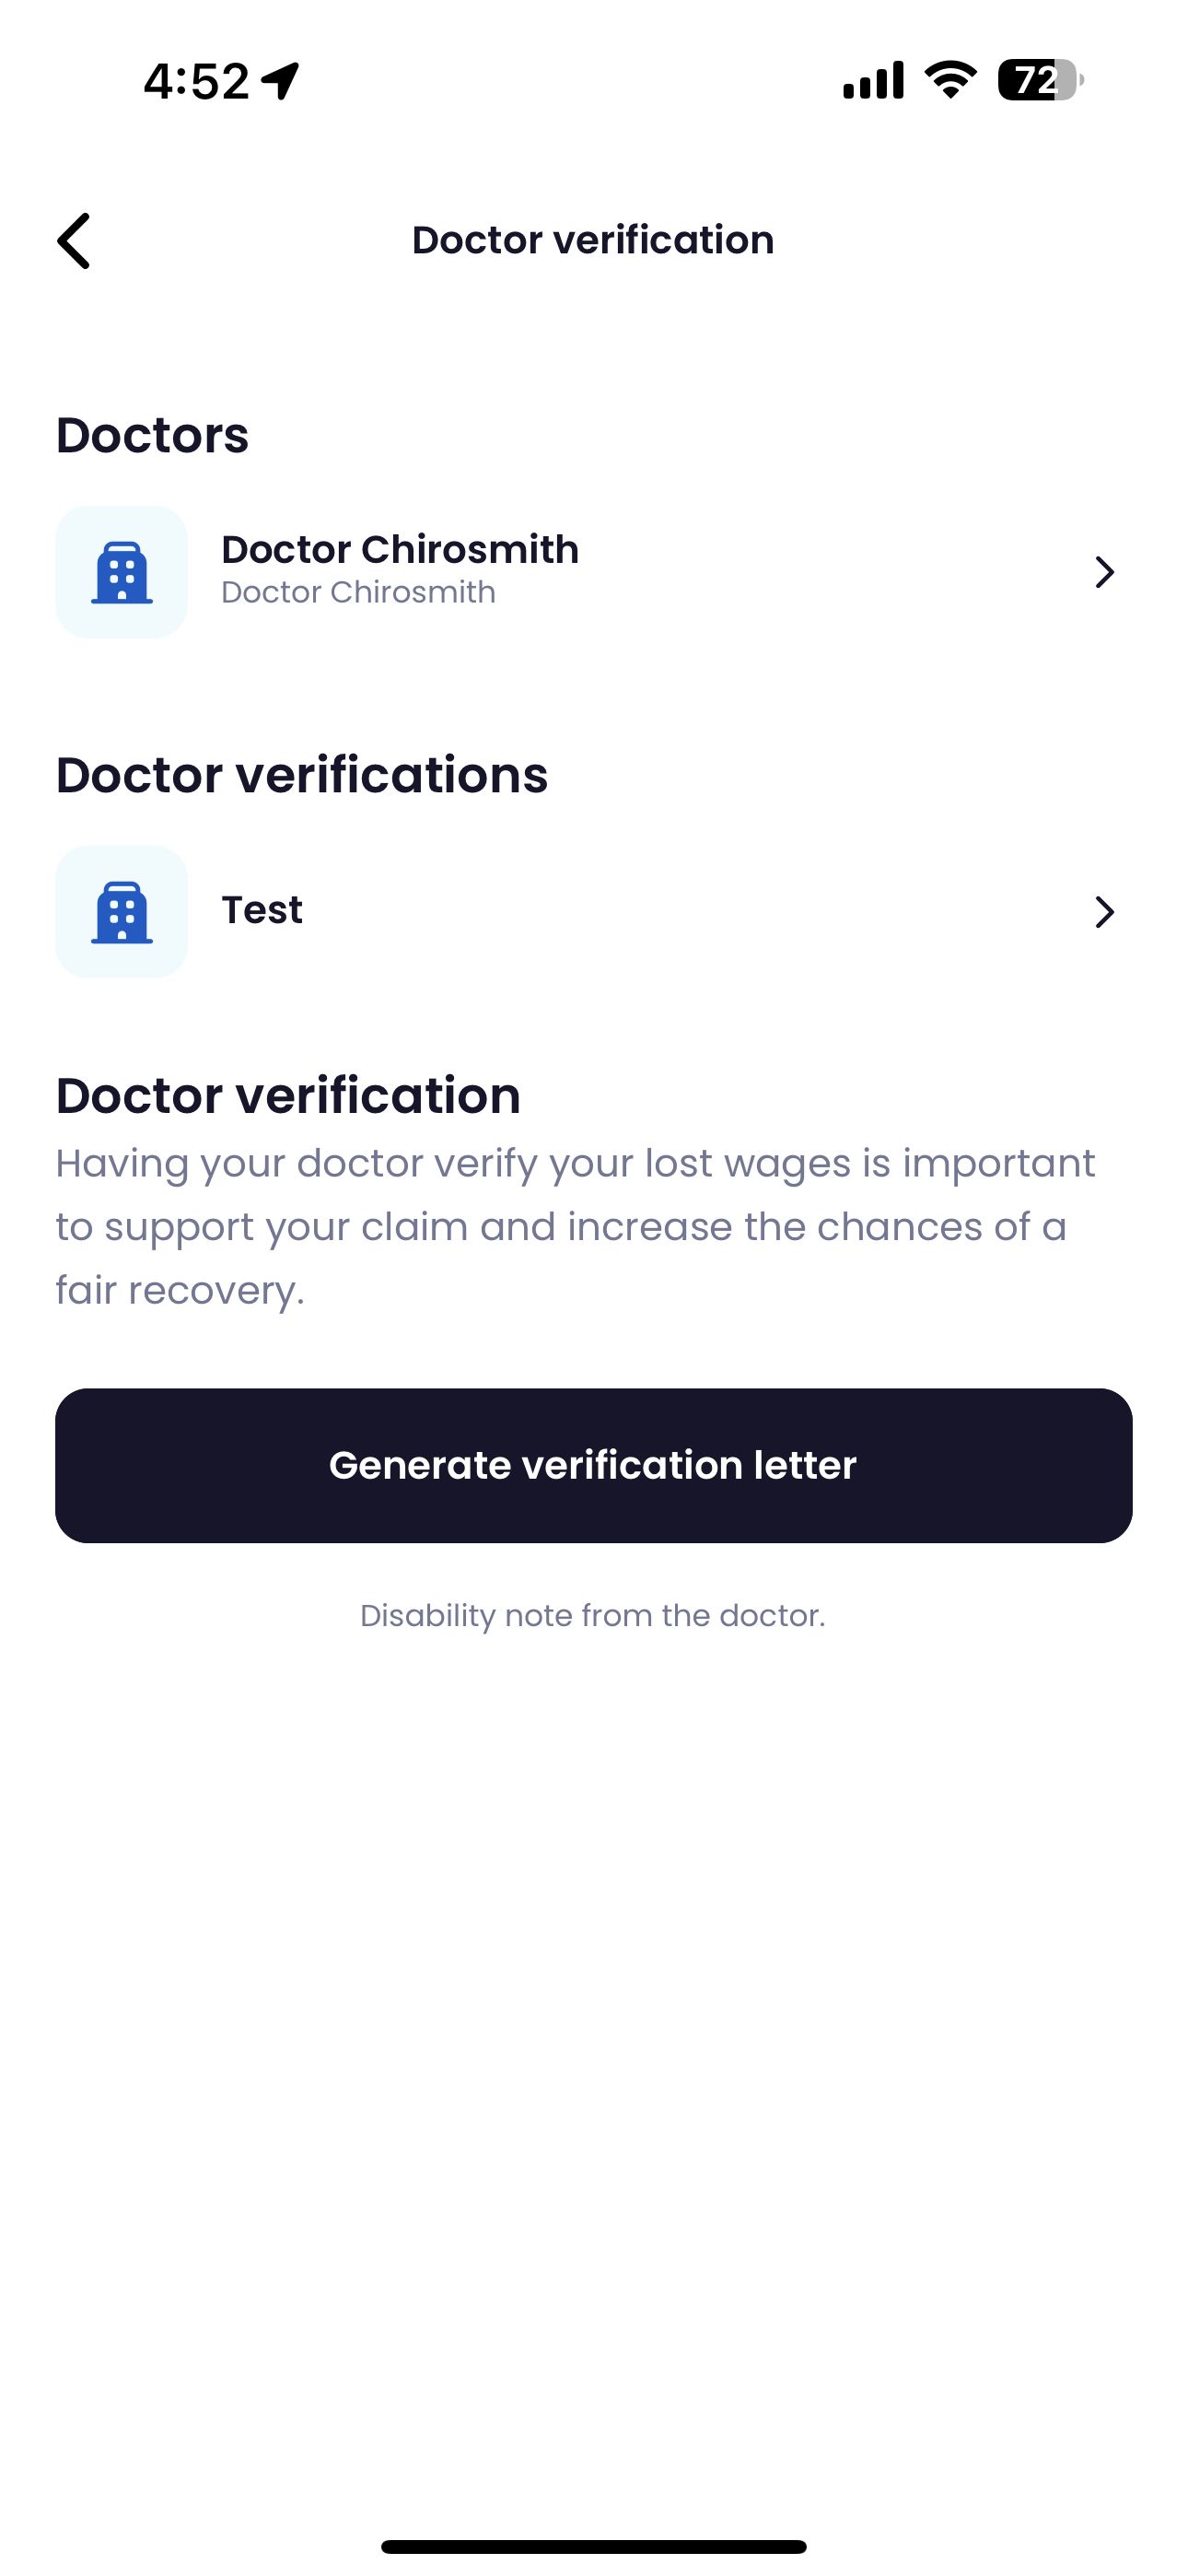Image resolution: width=1188 pixels, height=2576 pixels.
Task: Expand the Test verification with its chevron
Action: click(1104, 911)
